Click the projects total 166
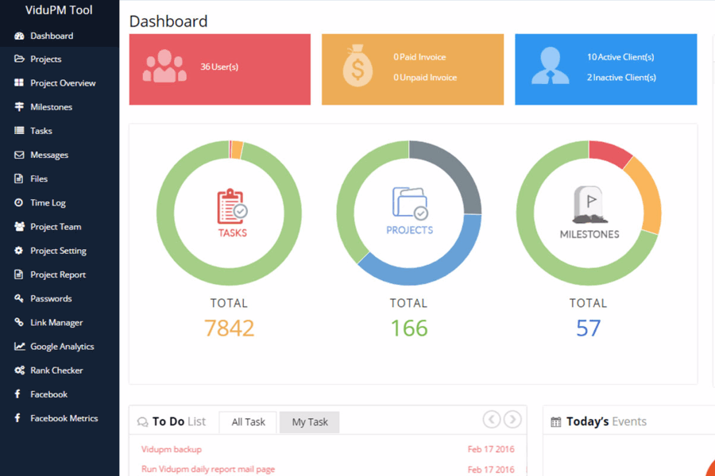The image size is (715, 476). 409,328
